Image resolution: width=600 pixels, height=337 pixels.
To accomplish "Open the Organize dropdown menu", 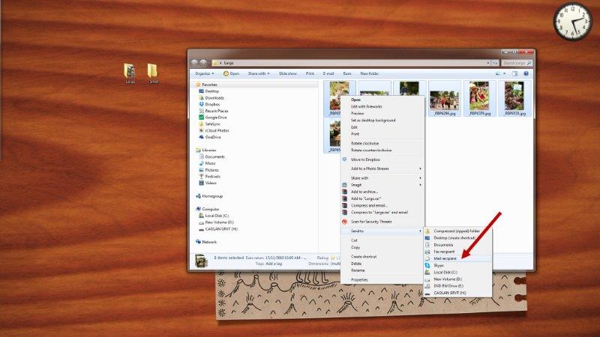I will (x=204, y=73).
